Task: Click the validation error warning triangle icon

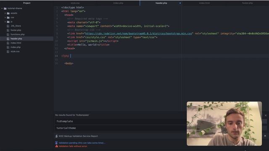Action: pyautogui.click(x=56, y=146)
